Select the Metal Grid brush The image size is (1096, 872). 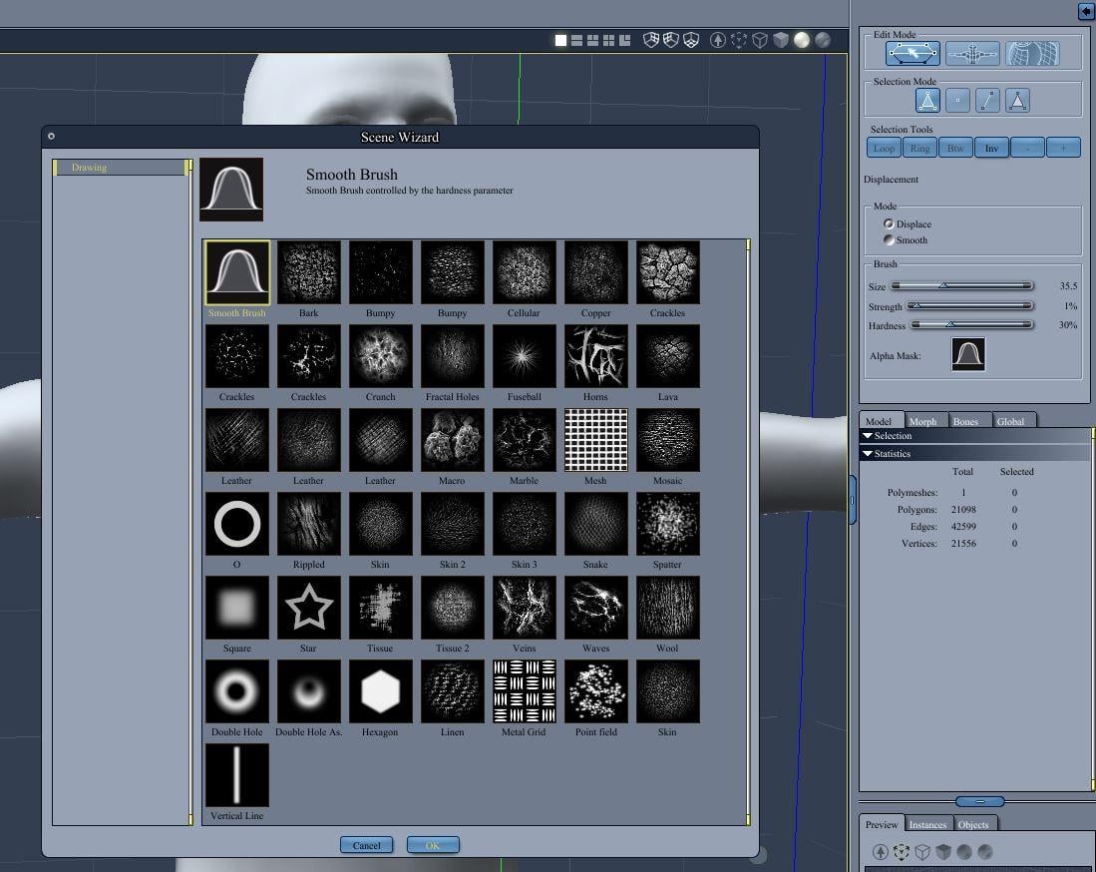(525, 691)
